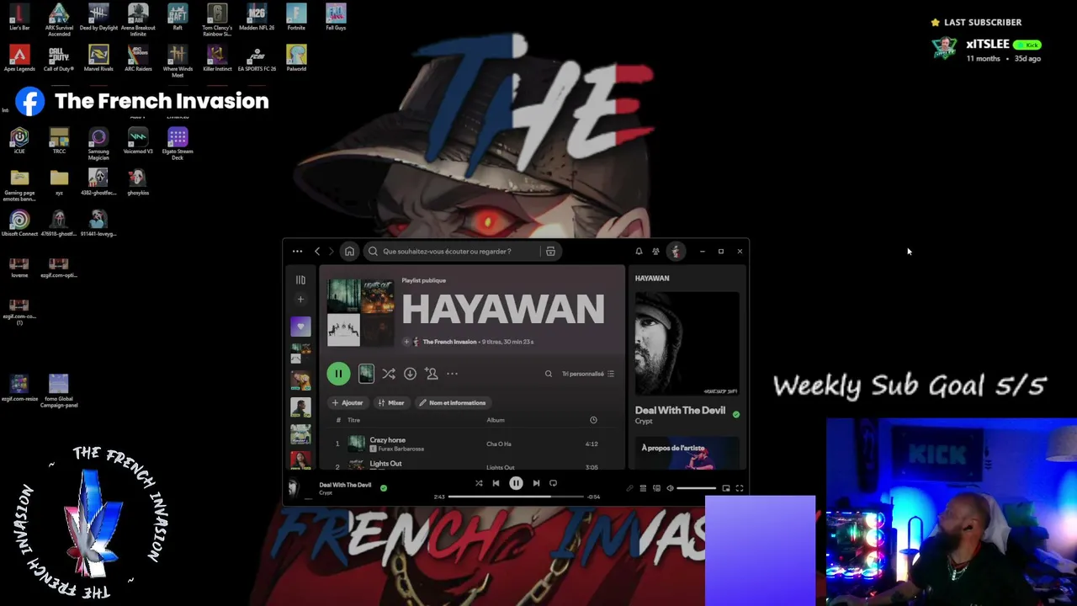Skip to next track
Screen dimensions: 1077x606
pyautogui.click(x=536, y=483)
